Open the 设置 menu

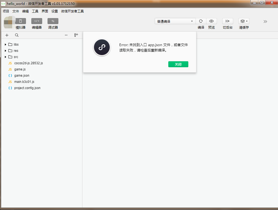click(54, 11)
